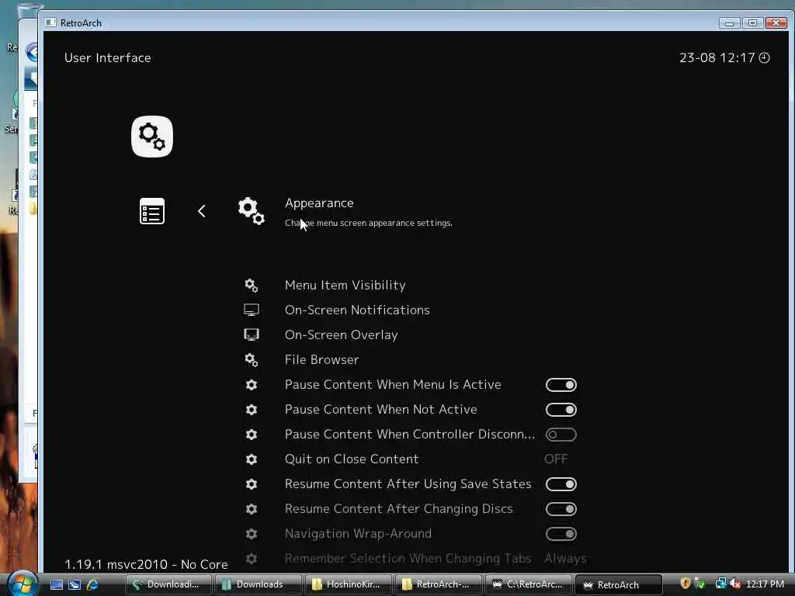Click the gears icon beside File Browser
The height and width of the screenshot is (596, 795).
click(252, 360)
